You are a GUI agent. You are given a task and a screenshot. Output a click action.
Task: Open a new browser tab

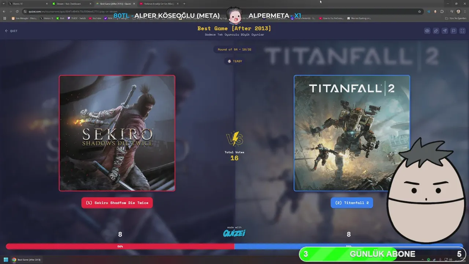(x=184, y=4)
